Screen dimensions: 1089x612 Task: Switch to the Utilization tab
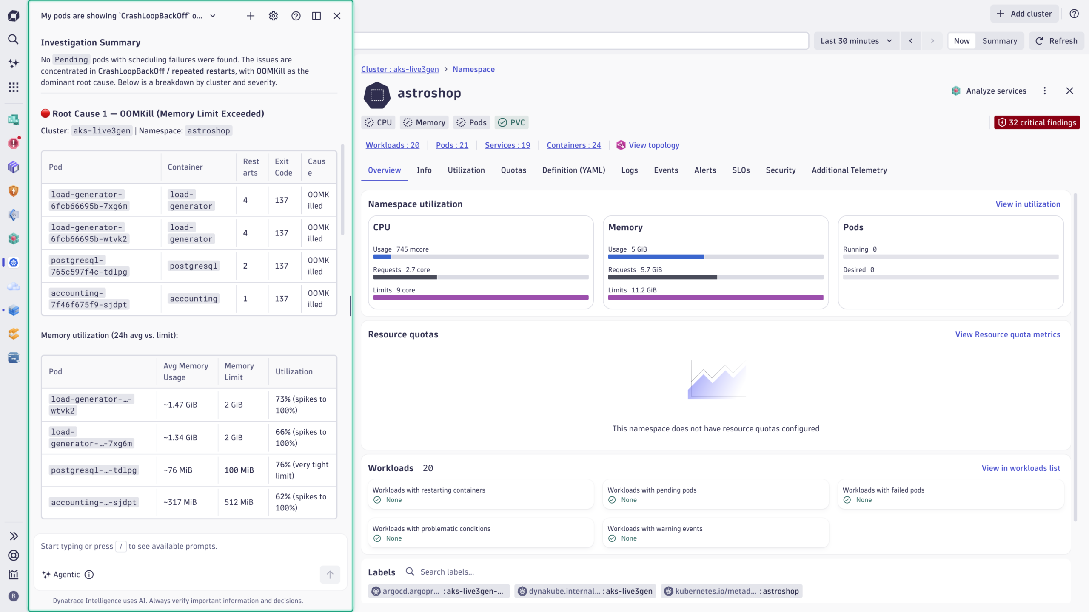click(x=466, y=170)
